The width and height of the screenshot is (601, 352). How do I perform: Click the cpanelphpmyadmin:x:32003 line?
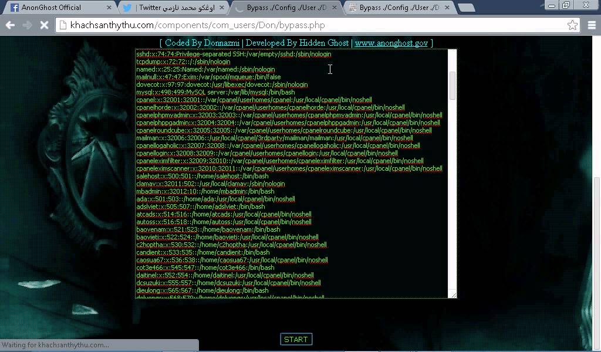(x=289, y=116)
